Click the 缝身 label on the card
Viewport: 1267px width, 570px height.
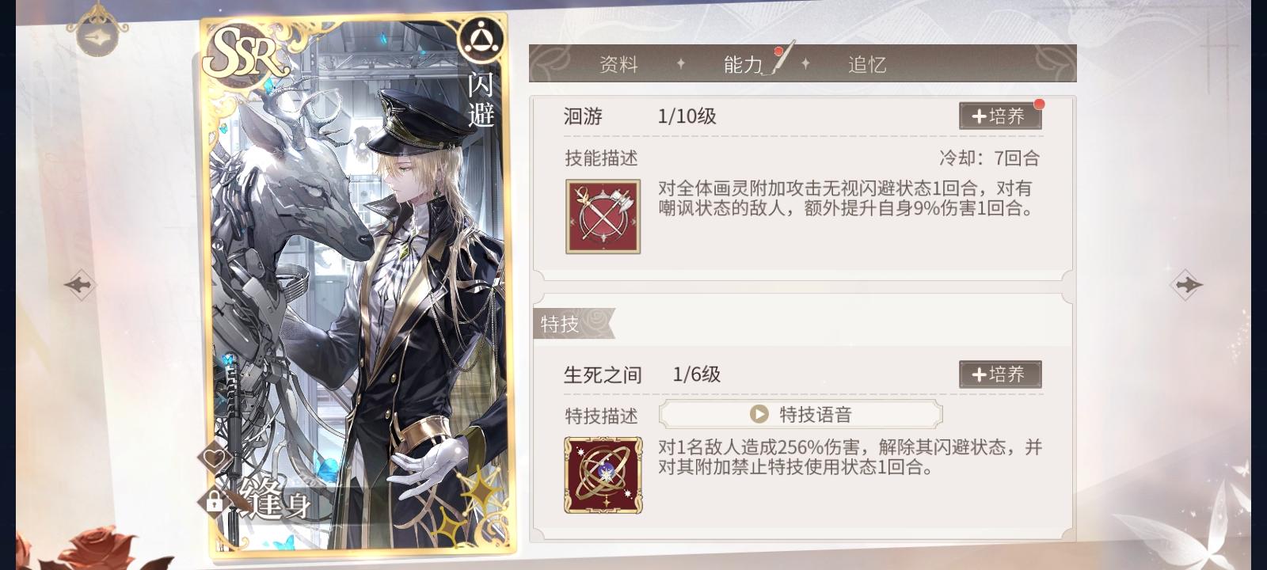pos(279,500)
